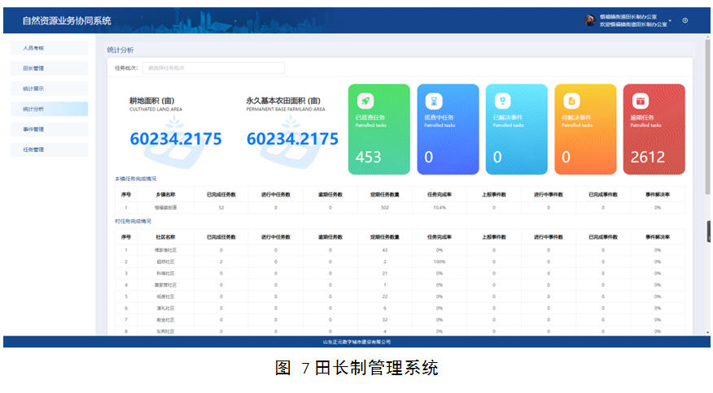Screen dimensions: 713x393
Task: Click the icon on the cyan resolved-events card
Action: 503,101
